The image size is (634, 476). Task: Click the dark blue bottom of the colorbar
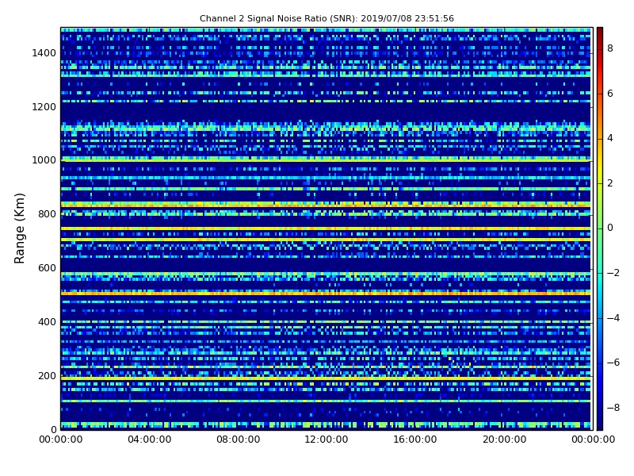pos(600,423)
